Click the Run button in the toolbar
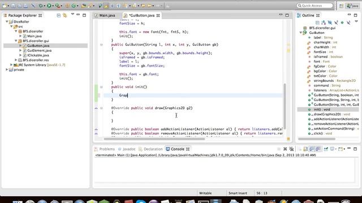This screenshot has height=203, width=362. 49,6
